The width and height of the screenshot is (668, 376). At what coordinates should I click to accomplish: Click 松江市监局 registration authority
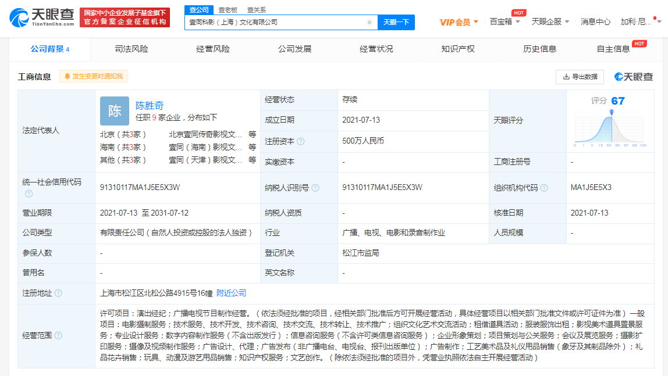360,253
